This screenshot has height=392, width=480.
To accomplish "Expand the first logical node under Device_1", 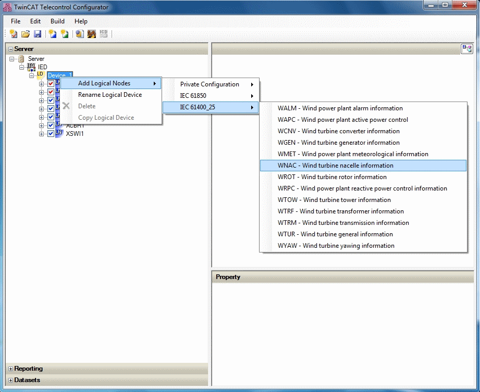I will pyautogui.click(x=41, y=84).
